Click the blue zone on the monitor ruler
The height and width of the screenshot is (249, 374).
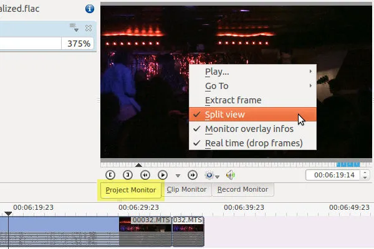point(348,164)
